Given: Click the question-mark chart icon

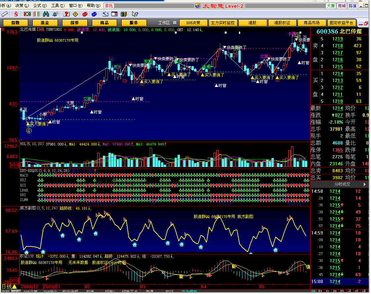Looking at the screenshot, I should 66,14.
